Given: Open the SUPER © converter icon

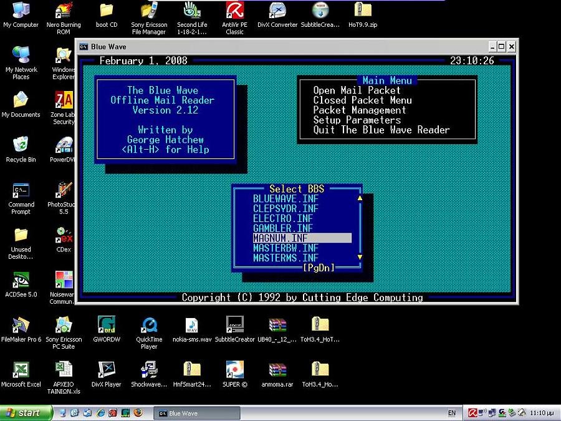Looking at the screenshot, I should pos(235,374).
